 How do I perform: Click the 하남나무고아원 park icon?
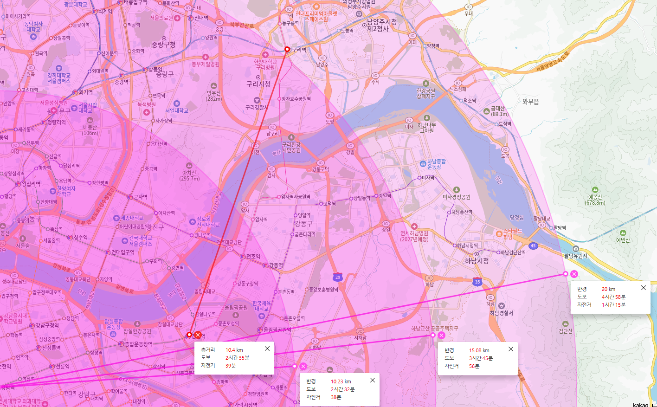[x=427, y=118]
